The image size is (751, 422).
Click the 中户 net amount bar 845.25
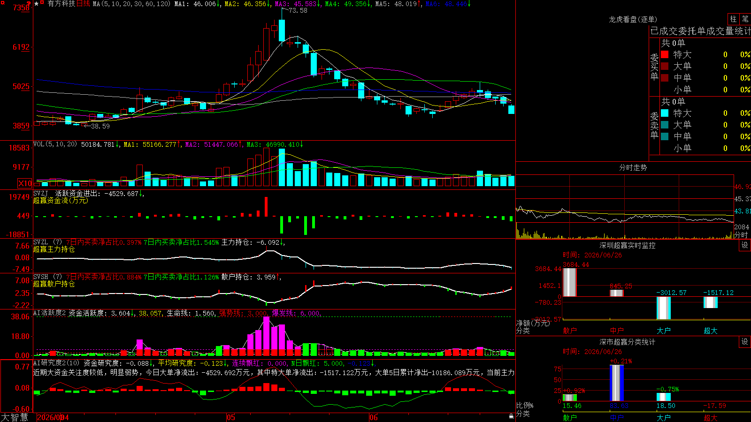click(x=616, y=293)
